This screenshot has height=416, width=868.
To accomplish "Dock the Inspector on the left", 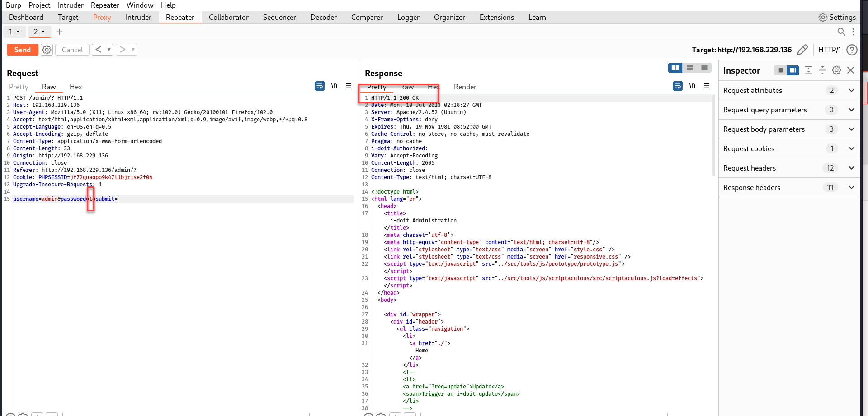I will (780, 70).
